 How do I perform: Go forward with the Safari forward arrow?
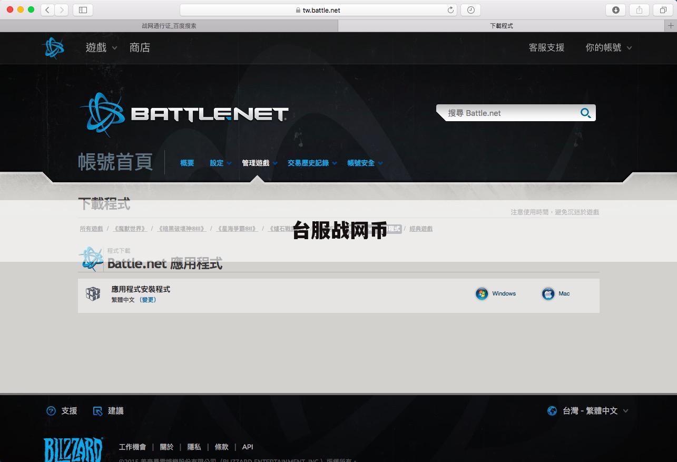click(62, 9)
